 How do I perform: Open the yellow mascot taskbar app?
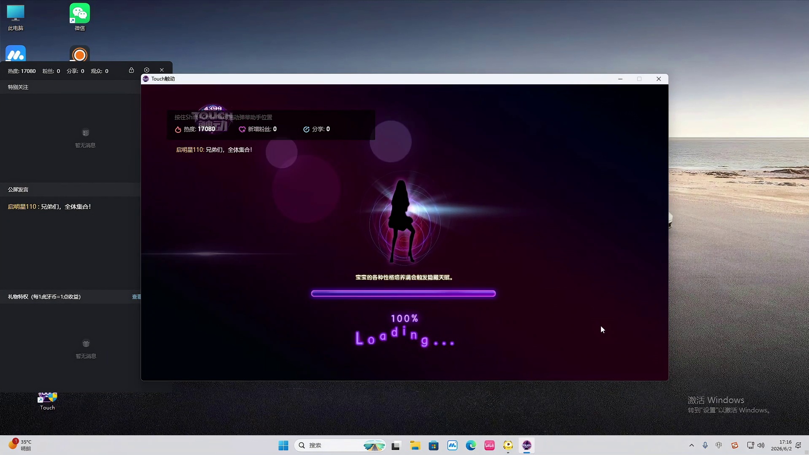pyautogui.click(x=508, y=445)
